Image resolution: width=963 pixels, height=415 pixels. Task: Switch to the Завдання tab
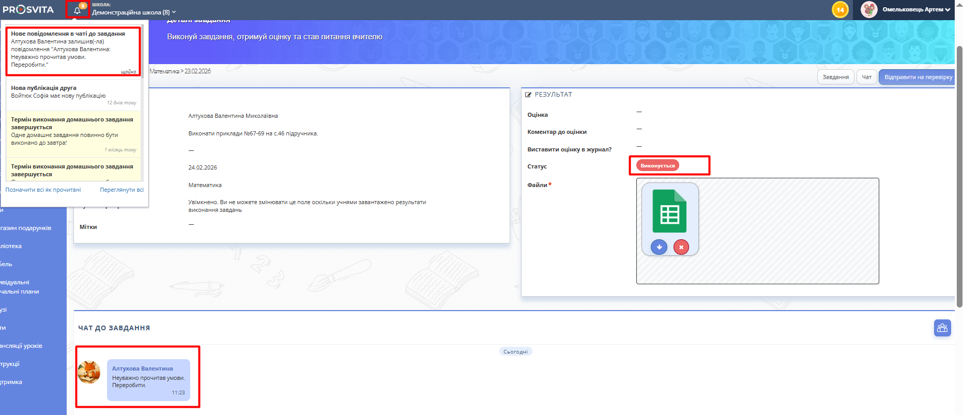(835, 77)
